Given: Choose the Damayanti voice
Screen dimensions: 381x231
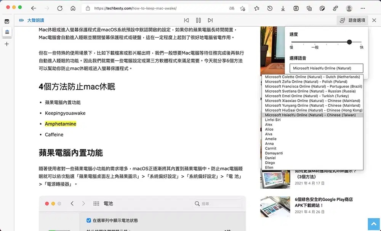Looking at the screenshot, I should coord(312,153).
